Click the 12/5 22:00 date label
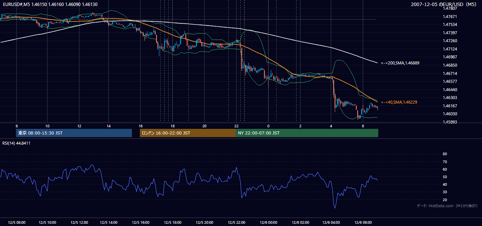 click(x=236, y=223)
